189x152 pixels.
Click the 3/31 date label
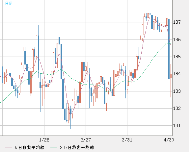coord(127,140)
